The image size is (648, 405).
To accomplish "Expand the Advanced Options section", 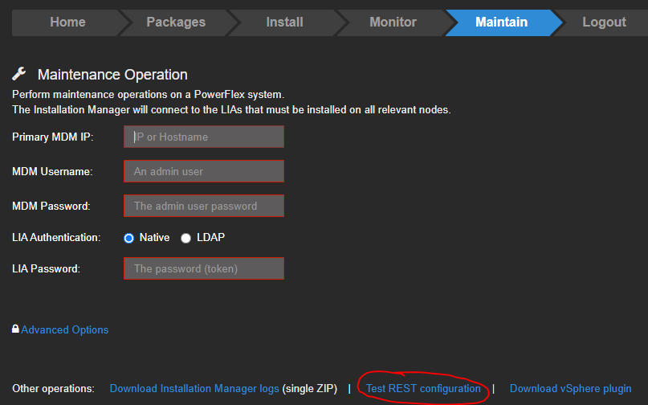I will pyautogui.click(x=64, y=329).
